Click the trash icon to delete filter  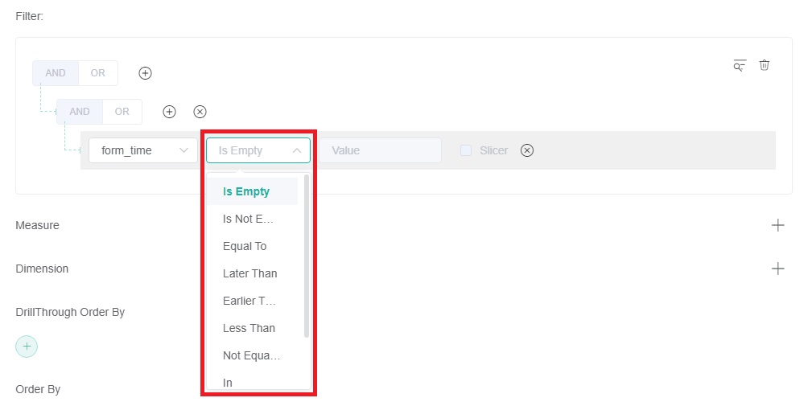pyautogui.click(x=765, y=65)
